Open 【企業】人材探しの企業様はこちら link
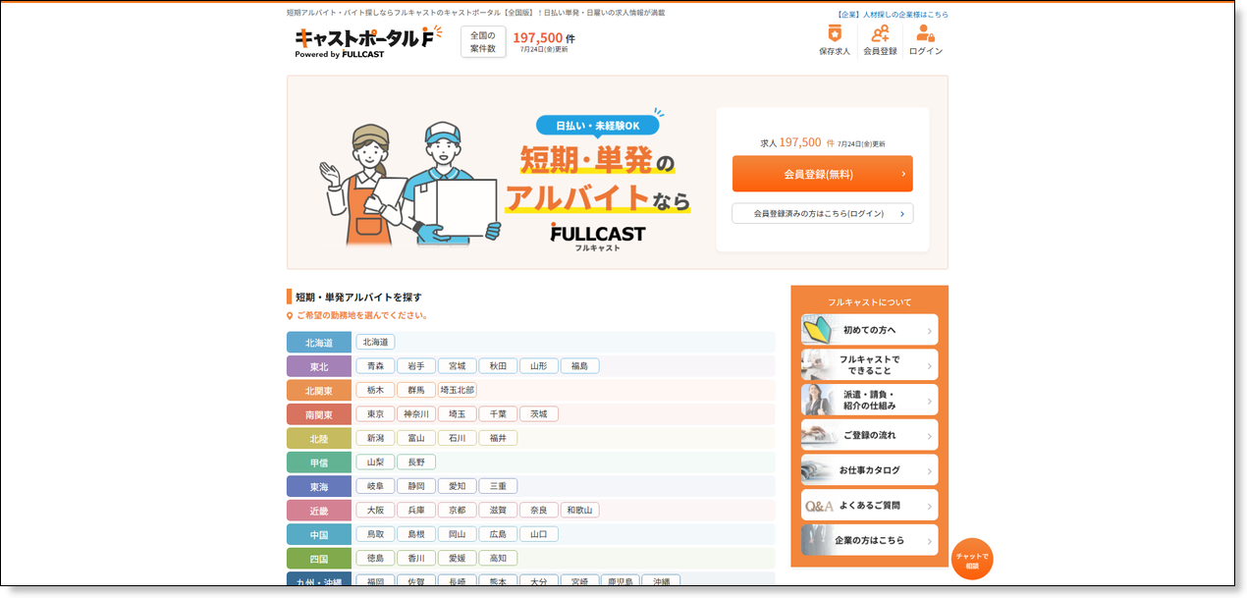Screen dimensions: 1247x598 pos(893,15)
